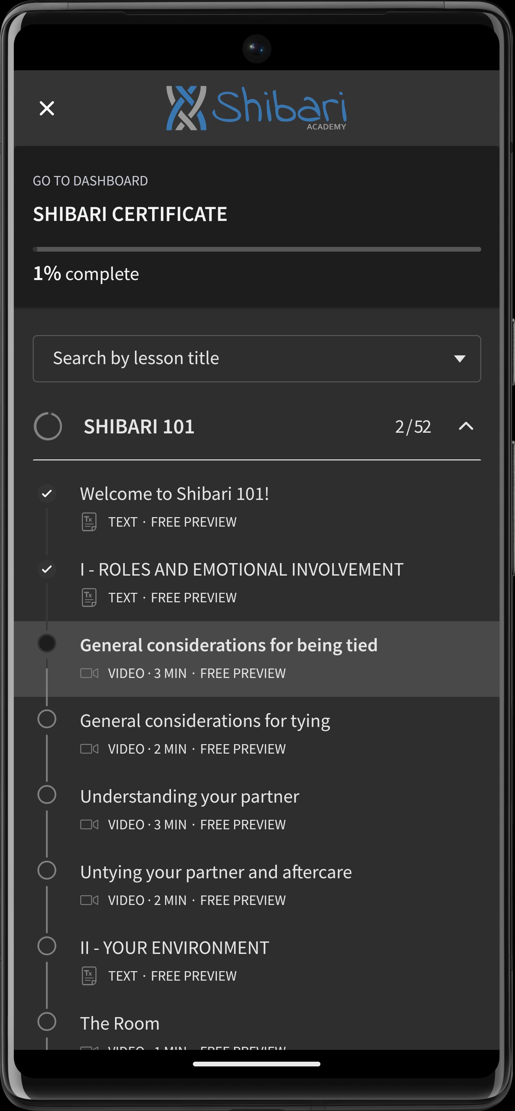This screenshot has width=515, height=1111.
Task: Collapse the Shibari 101 chapter chevron
Action: point(466,426)
